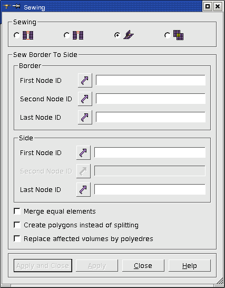225x288 pixels.
Task: Select the Sew Conform Free Borders option
Action: point(66,35)
